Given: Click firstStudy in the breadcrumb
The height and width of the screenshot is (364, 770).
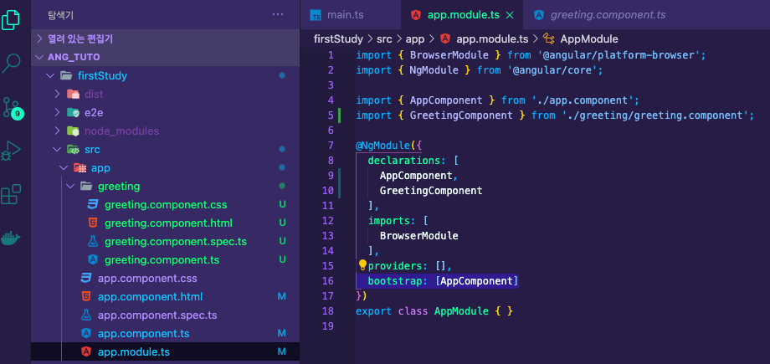Looking at the screenshot, I should pos(338,38).
